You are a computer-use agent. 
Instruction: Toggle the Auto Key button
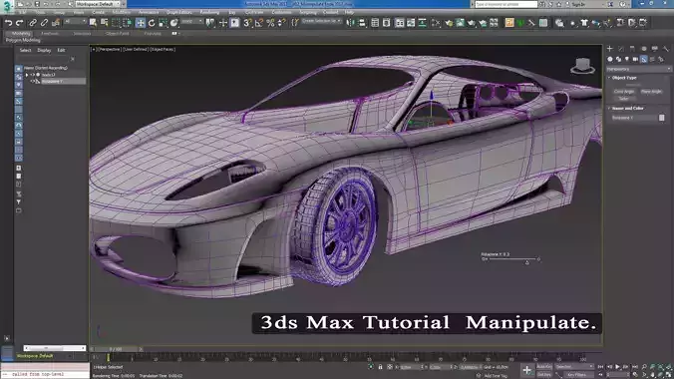pos(544,367)
